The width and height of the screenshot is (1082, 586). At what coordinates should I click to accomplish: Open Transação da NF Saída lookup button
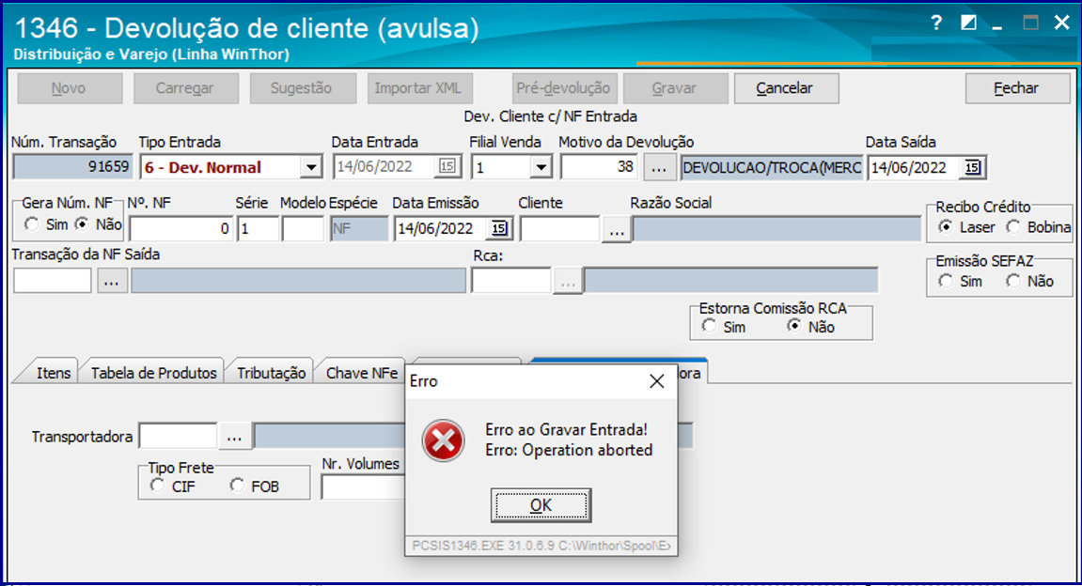112,282
